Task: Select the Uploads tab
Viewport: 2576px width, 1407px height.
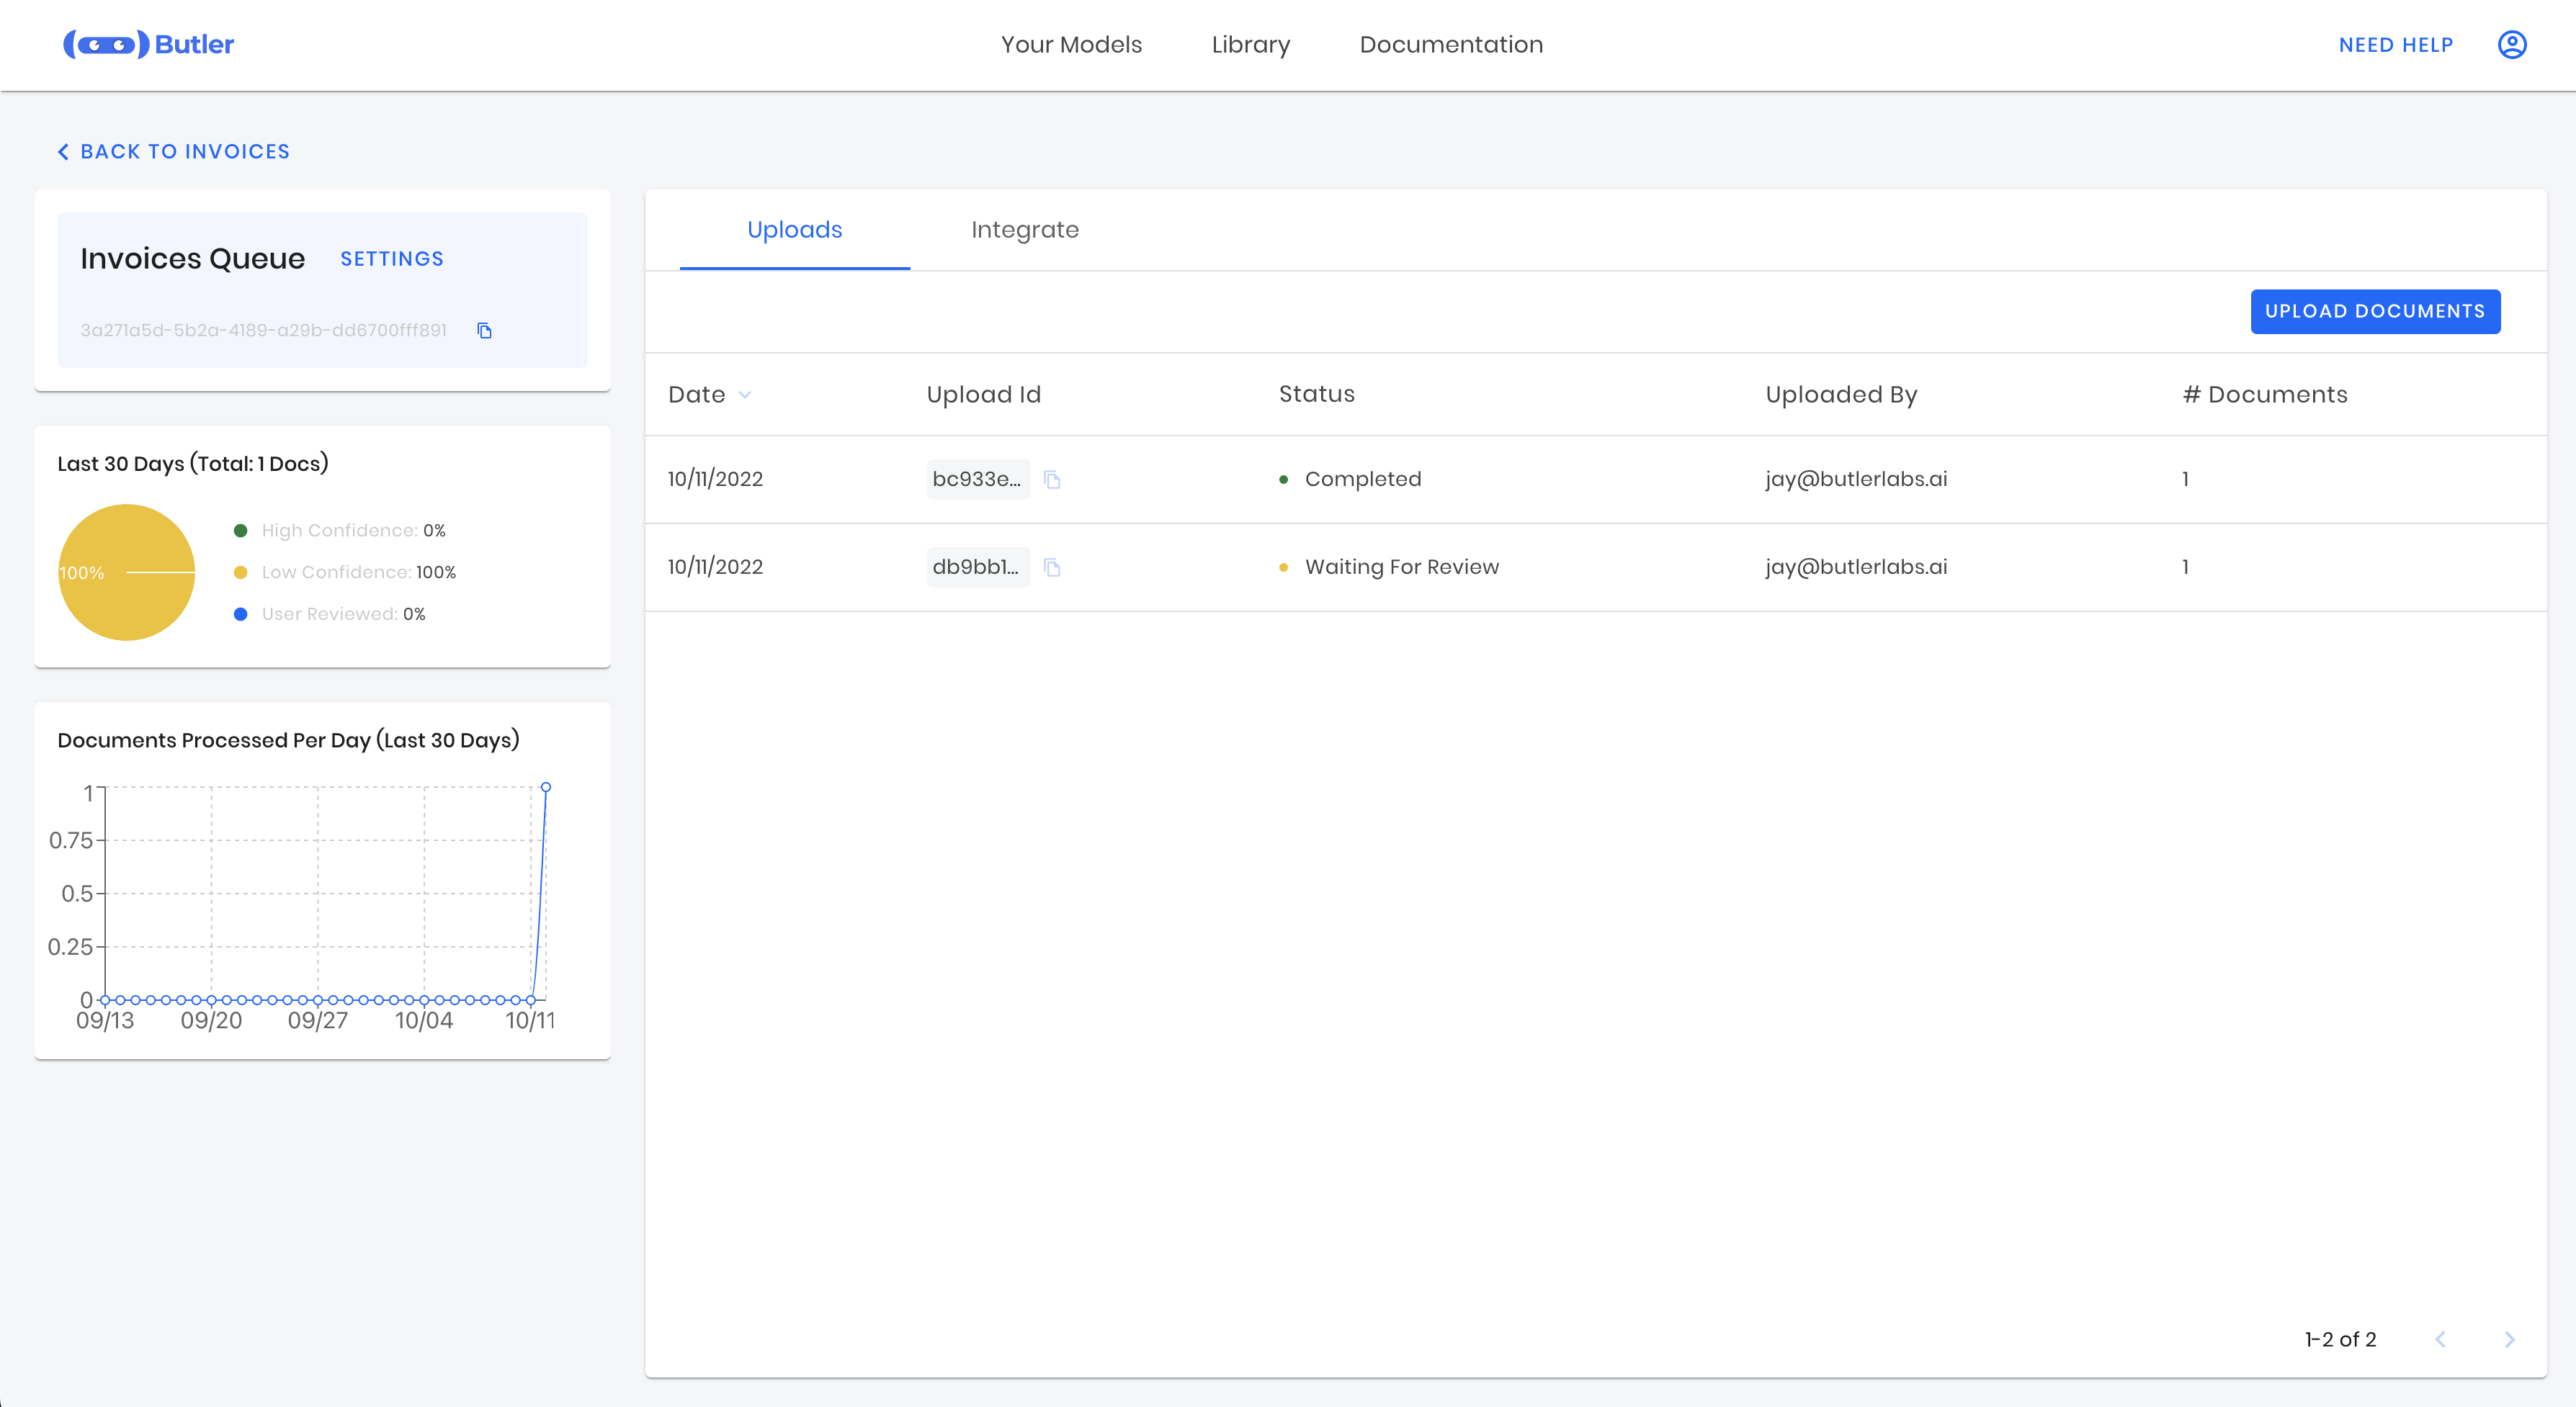Action: (794, 230)
